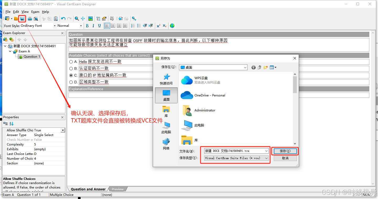Open the View menu
Viewport: 378px width, 199px height.
click(25, 12)
